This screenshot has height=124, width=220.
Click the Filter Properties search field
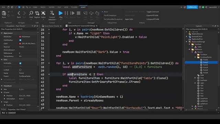(x=19, y=29)
